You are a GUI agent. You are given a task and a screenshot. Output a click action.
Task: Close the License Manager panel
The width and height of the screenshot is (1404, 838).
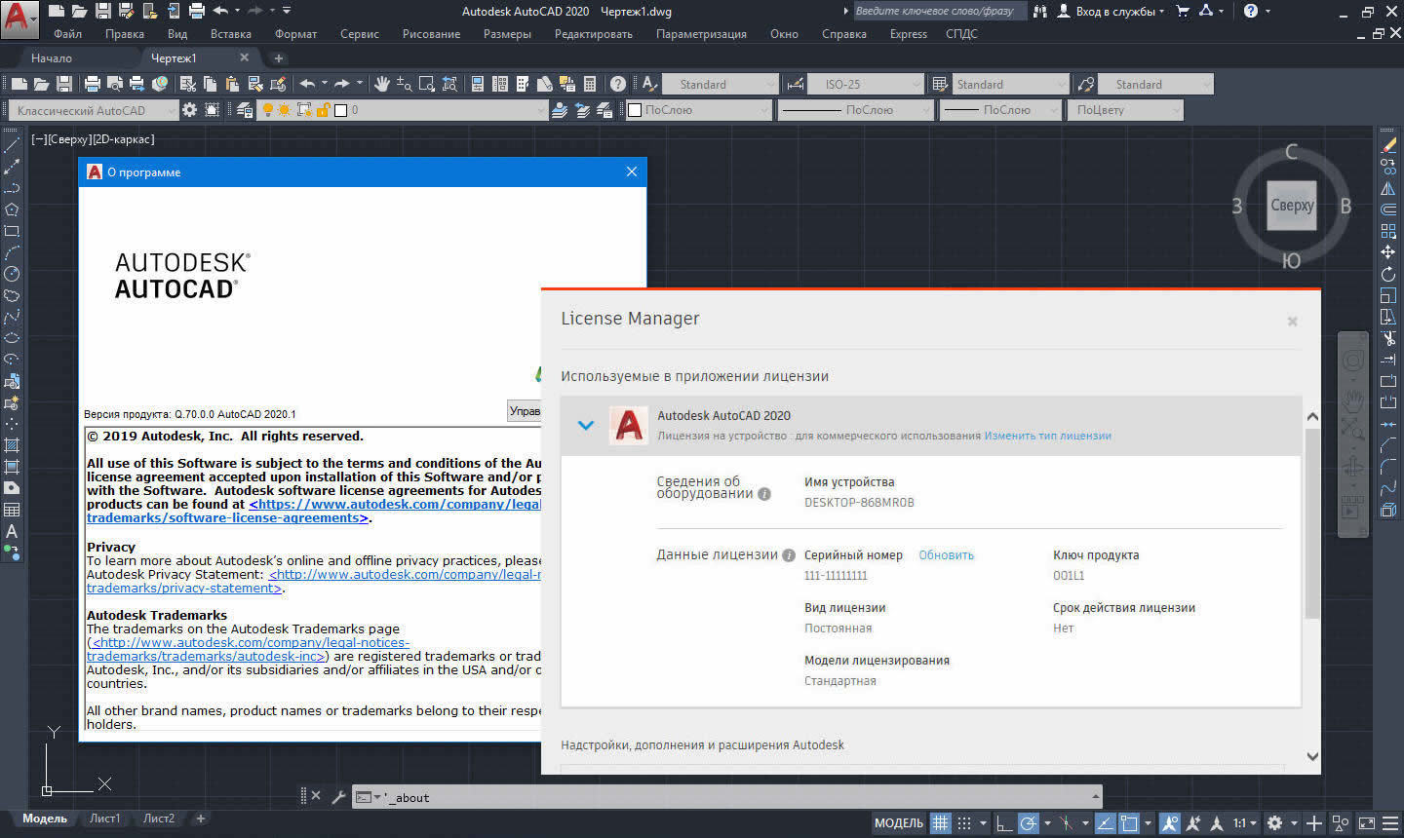(1292, 322)
